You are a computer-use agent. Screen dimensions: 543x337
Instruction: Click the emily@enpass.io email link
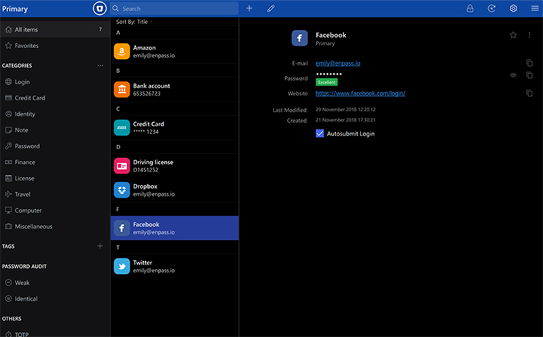coord(337,63)
